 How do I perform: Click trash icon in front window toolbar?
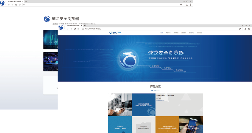pos(249,29)
